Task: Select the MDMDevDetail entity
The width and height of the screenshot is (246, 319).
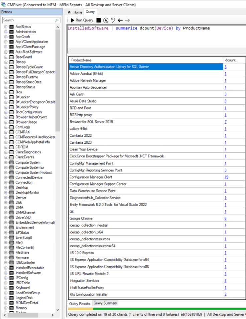Action: (27, 303)
